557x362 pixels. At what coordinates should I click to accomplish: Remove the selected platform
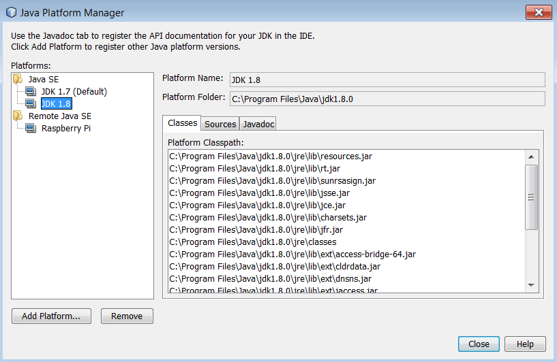(127, 316)
